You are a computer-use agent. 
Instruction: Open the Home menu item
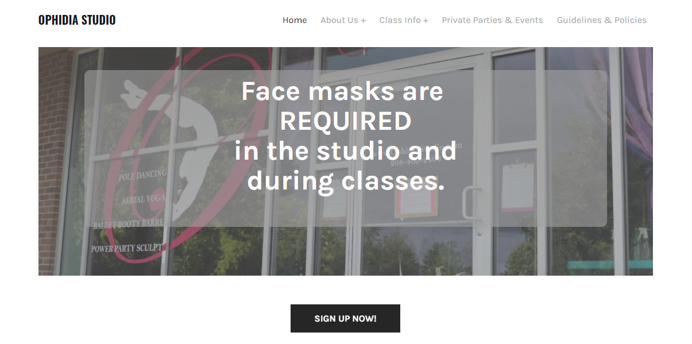pyautogui.click(x=295, y=20)
